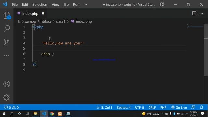Click the VS Code logo icon
208x117 pixels.
click(5, 4)
